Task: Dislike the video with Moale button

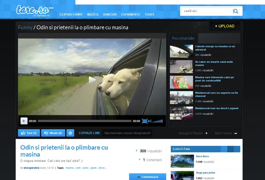Action: click(x=53, y=133)
